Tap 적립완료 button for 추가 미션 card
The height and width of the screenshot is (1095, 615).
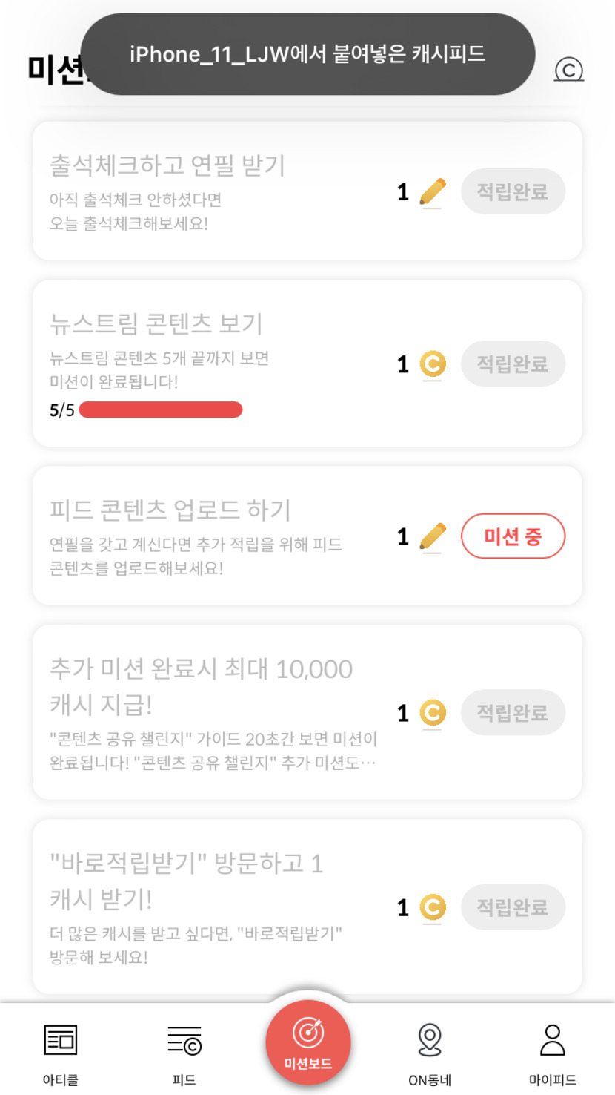(513, 713)
